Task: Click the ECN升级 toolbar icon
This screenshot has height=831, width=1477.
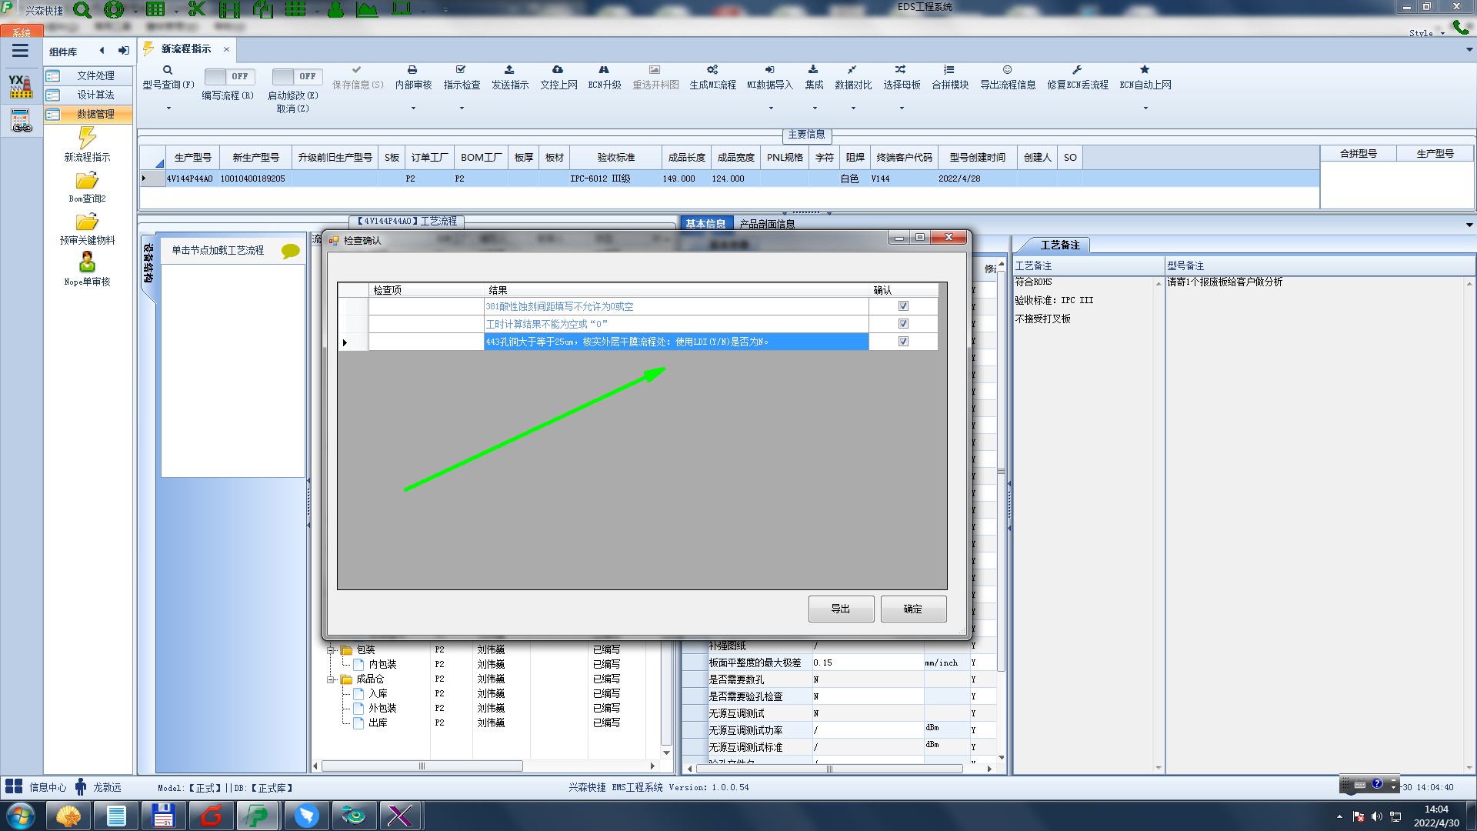Action: [604, 70]
